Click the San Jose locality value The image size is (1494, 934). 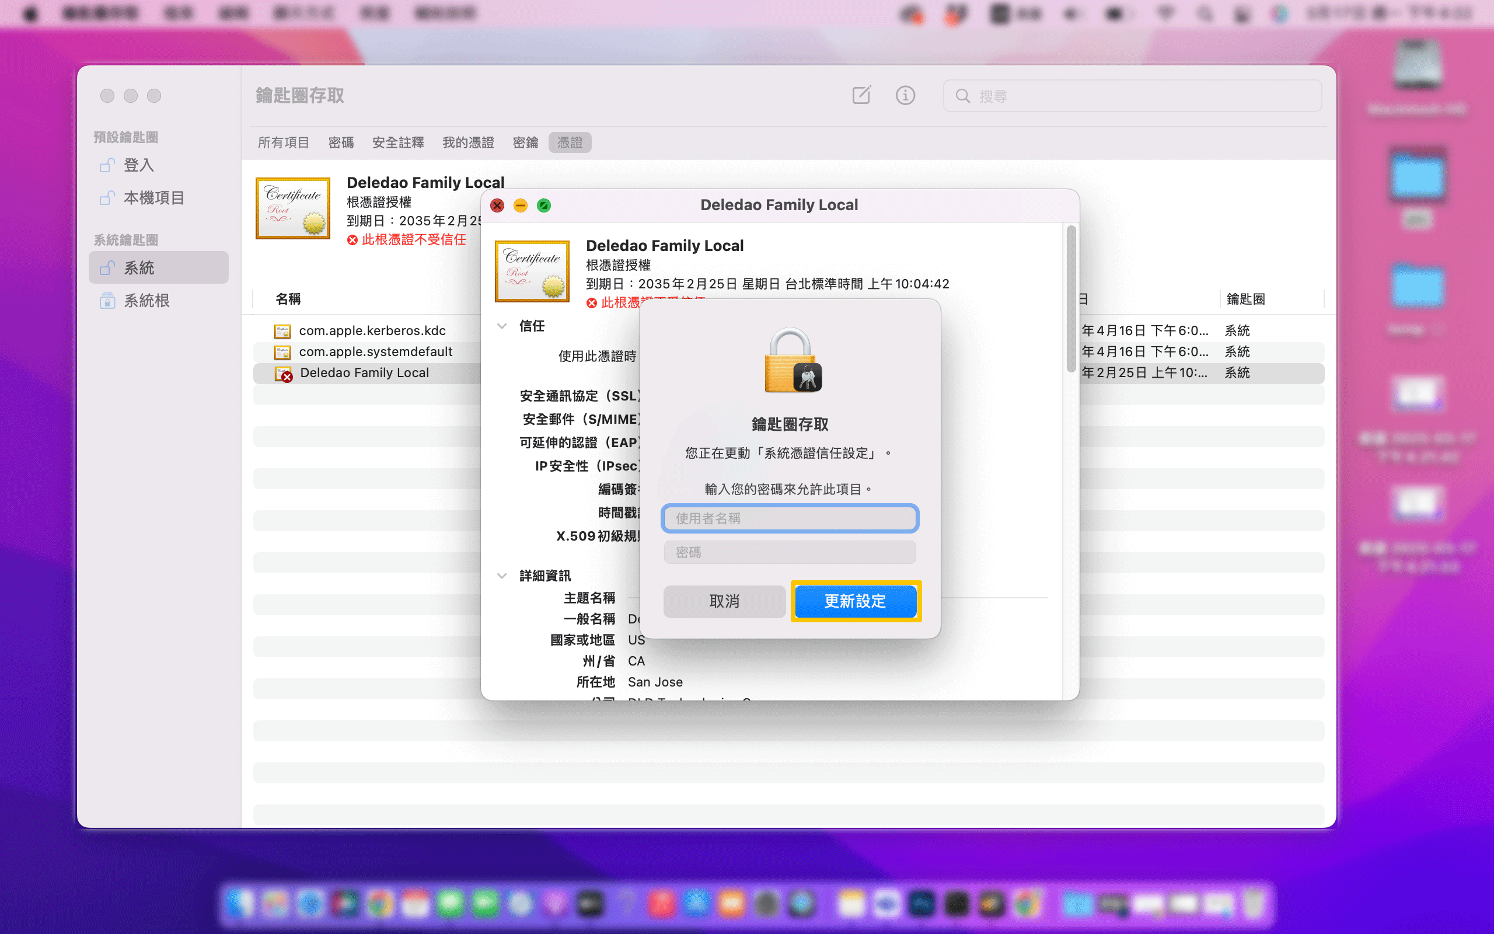pos(655,682)
